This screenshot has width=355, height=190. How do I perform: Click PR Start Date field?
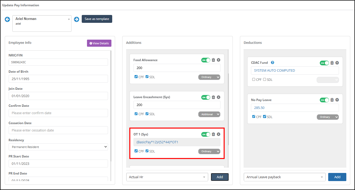point(58,163)
